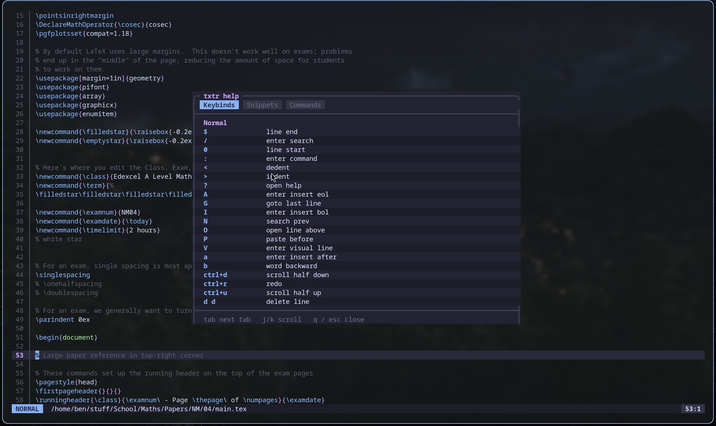Place cursor on \pointsinrightmargin line
716x426 pixels.
point(74,15)
